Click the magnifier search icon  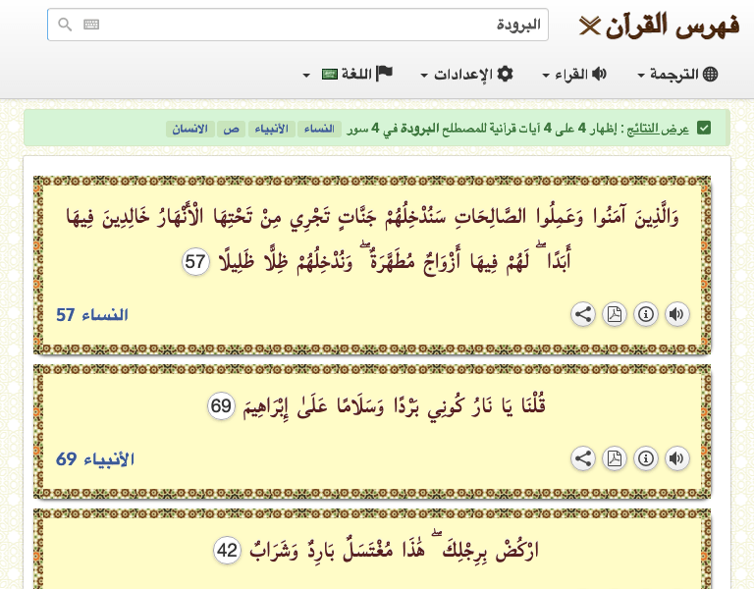pyautogui.click(x=65, y=25)
